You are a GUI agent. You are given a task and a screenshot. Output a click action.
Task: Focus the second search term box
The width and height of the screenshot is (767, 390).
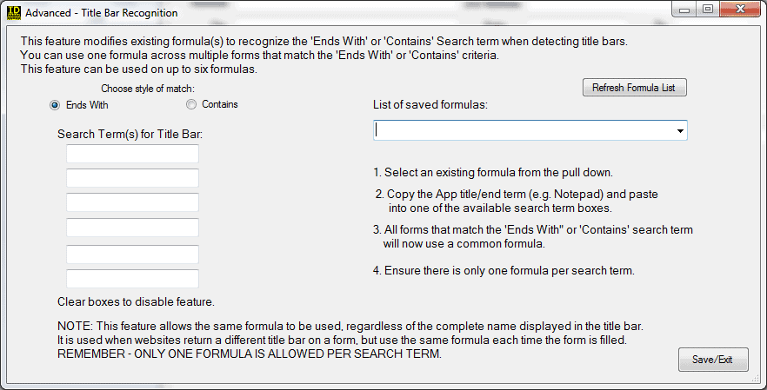[132, 178]
